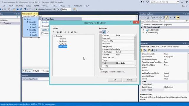Show Events lightning icon in Properties panel
The width and height of the screenshot is (189, 106).
(152, 50)
